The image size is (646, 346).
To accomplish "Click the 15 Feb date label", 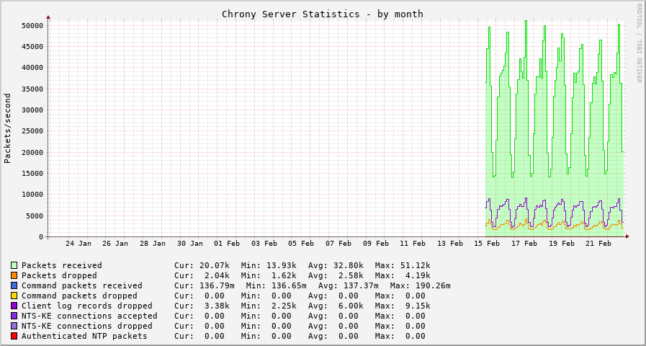I will tap(488, 244).
